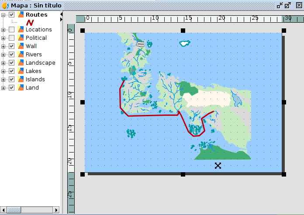The width and height of the screenshot is (304, 215).
Task: Uncheck the Wall layer checkbox
Action: (12, 46)
